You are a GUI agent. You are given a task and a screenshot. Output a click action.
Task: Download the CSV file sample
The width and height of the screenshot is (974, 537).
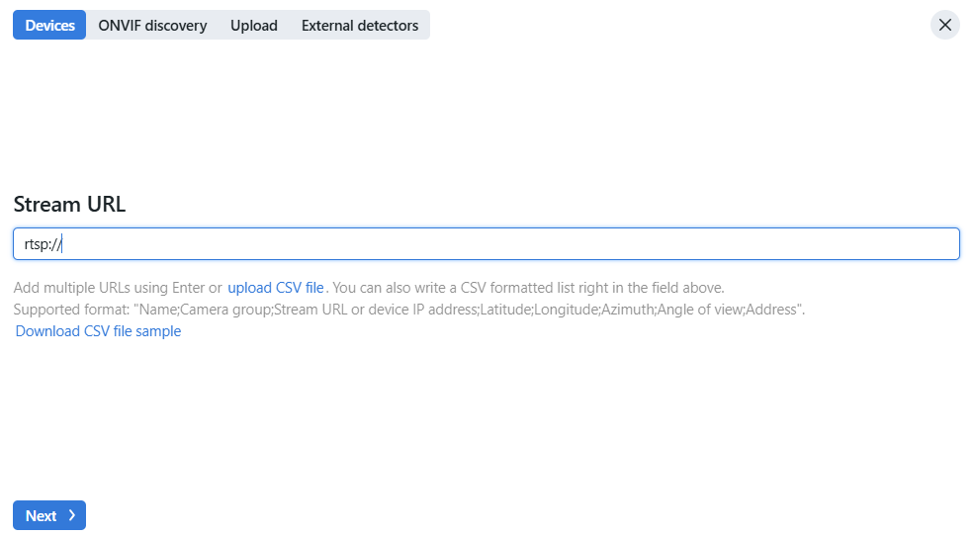[x=98, y=331]
